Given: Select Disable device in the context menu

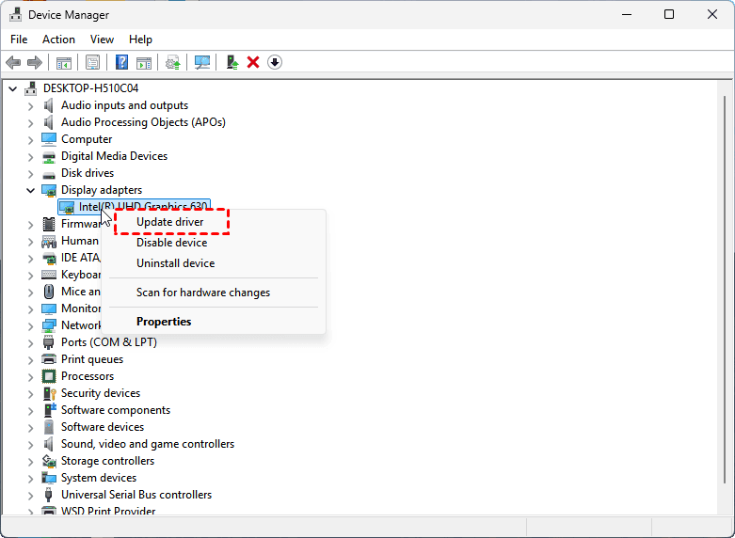Looking at the screenshot, I should pos(171,243).
